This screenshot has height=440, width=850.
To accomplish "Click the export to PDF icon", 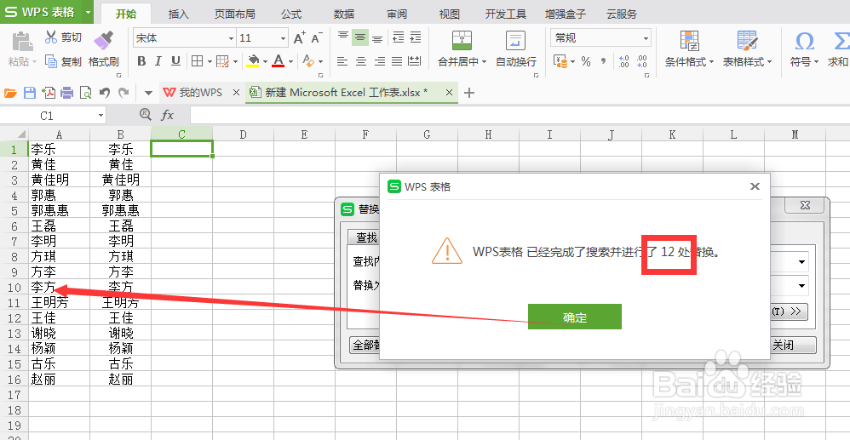I will point(49,93).
